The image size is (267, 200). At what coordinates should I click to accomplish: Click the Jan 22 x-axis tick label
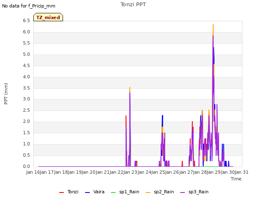click(x=117, y=172)
